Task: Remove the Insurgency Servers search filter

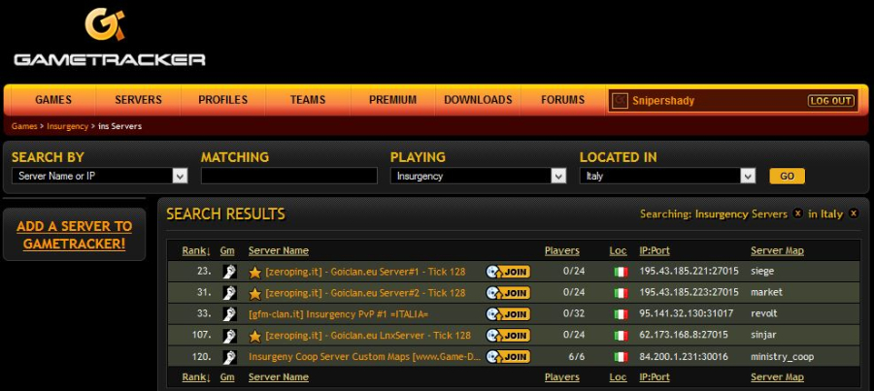Action: pos(797,213)
